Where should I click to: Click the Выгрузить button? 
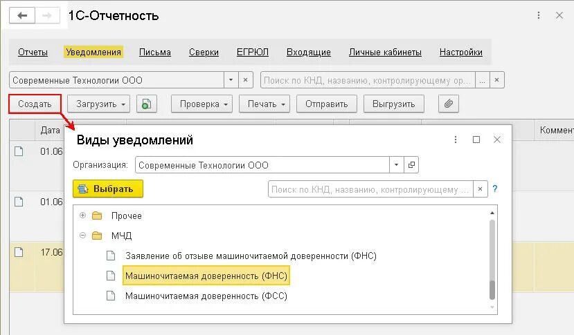pos(394,104)
